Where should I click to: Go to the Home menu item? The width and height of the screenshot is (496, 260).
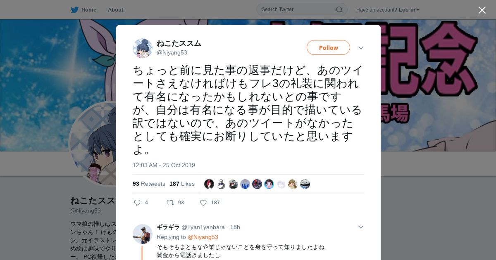[89, 9]
